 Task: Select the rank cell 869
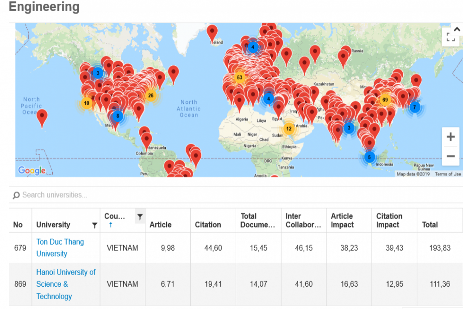tap(20, 284)
